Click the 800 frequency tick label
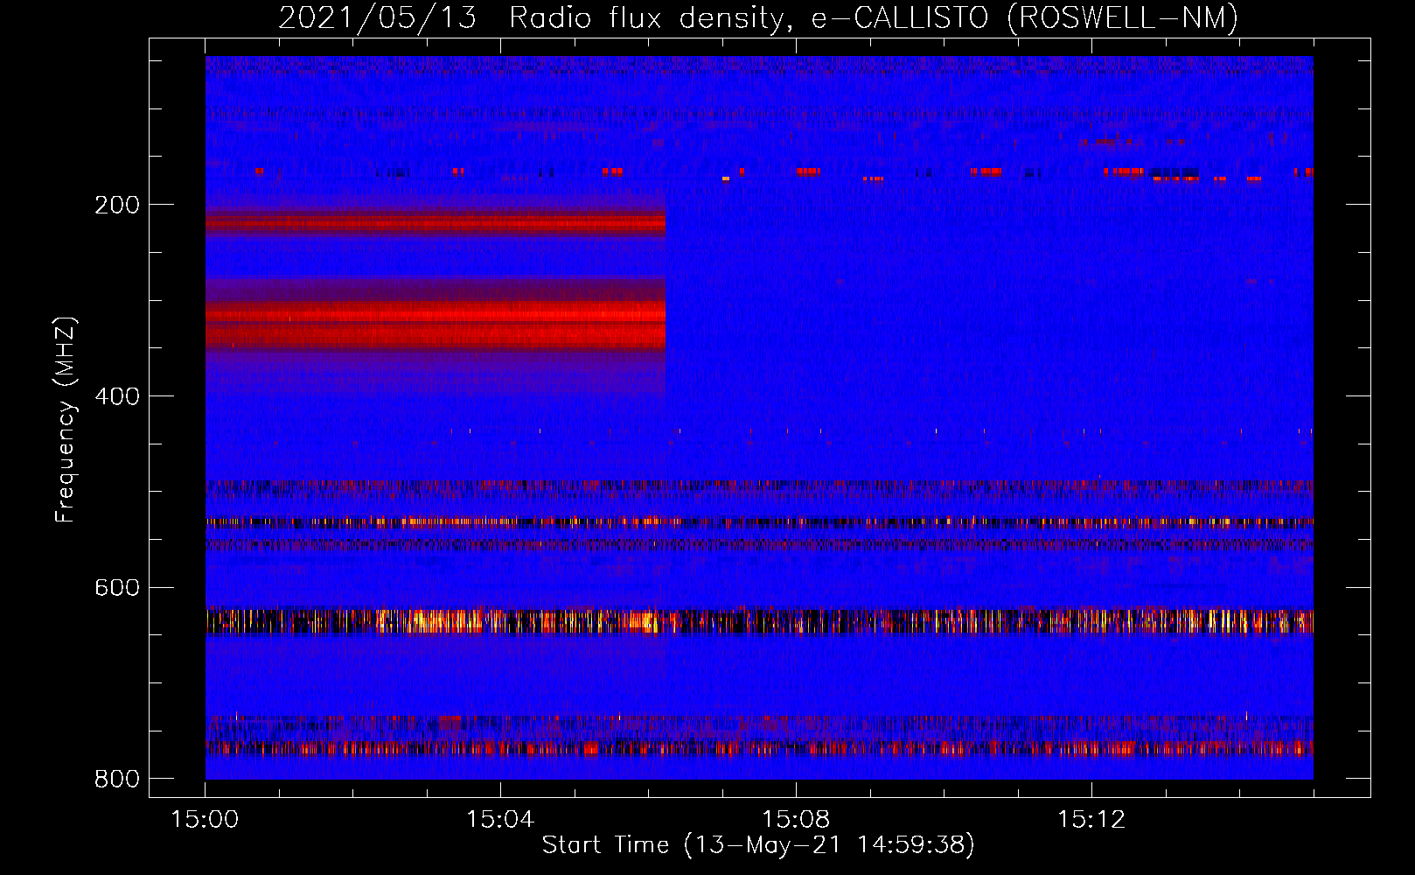 tap(117, 779)
